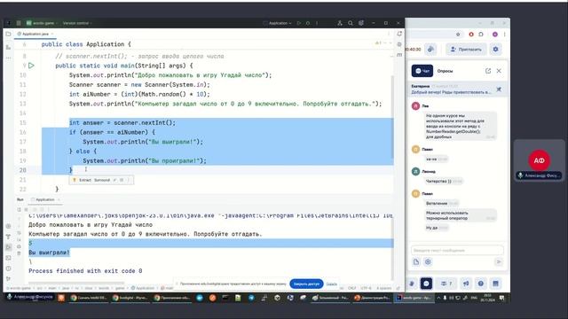The image size is (568, 319).
Task: Send the chat message arrow button
Action: [x=499, y=262]
